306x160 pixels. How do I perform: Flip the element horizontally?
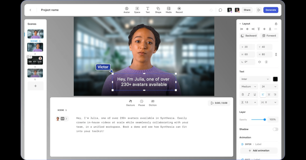tap(260, 62)
